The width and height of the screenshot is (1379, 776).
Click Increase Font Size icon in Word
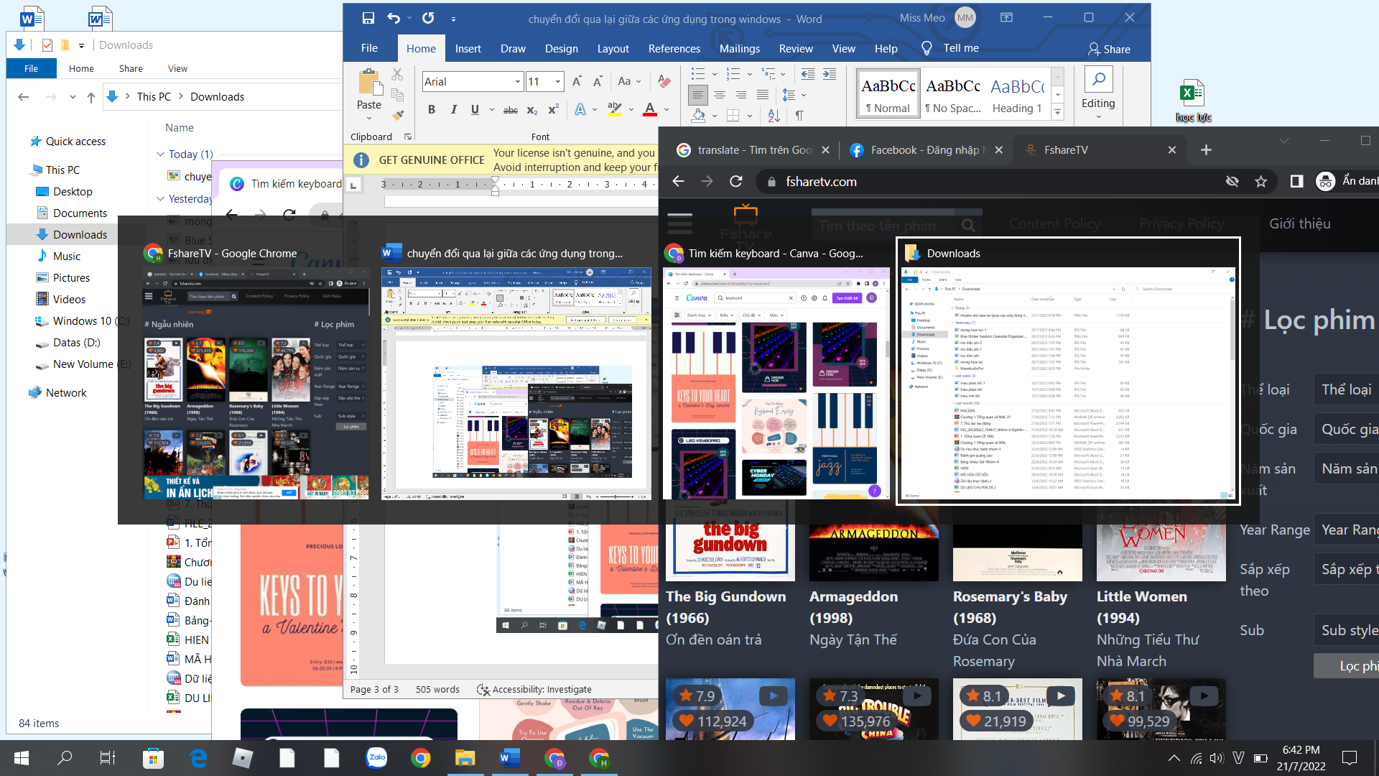pos(577,81)
